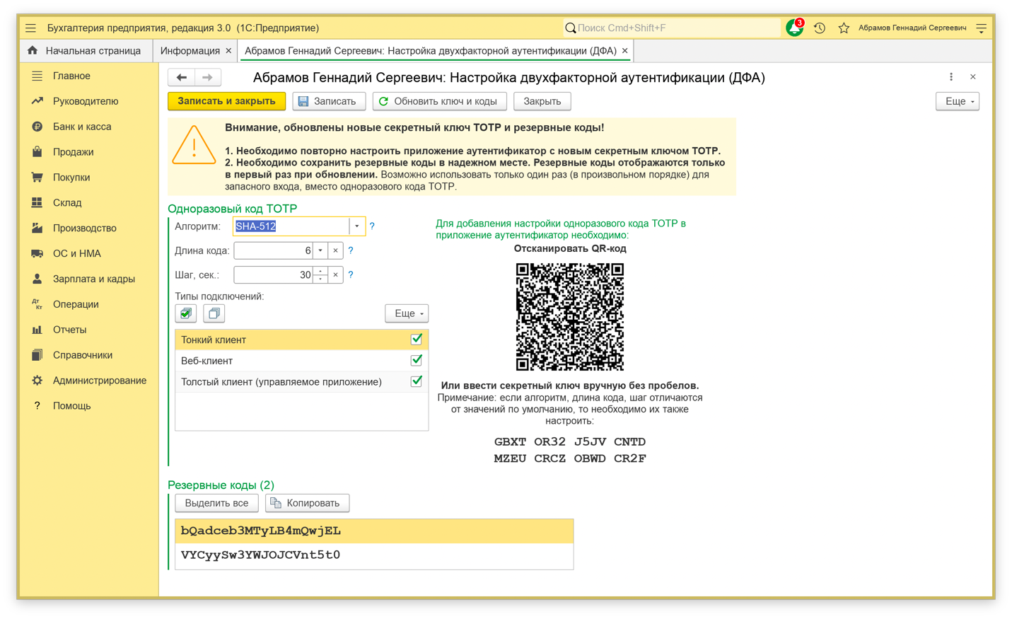Viewport: 1012px width, 619px height.
Task: Expand the Длина кода dropdown arrow
Action: coord(320,250)
